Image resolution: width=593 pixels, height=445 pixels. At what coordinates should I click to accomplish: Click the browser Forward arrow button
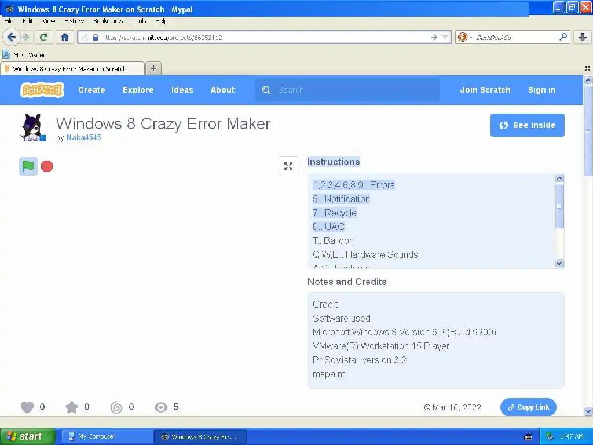(x=25, y=37)
